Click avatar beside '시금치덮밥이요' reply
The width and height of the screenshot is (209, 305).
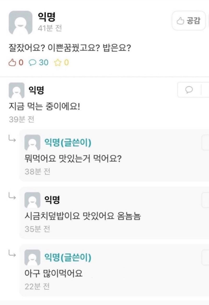click(32, 200)
